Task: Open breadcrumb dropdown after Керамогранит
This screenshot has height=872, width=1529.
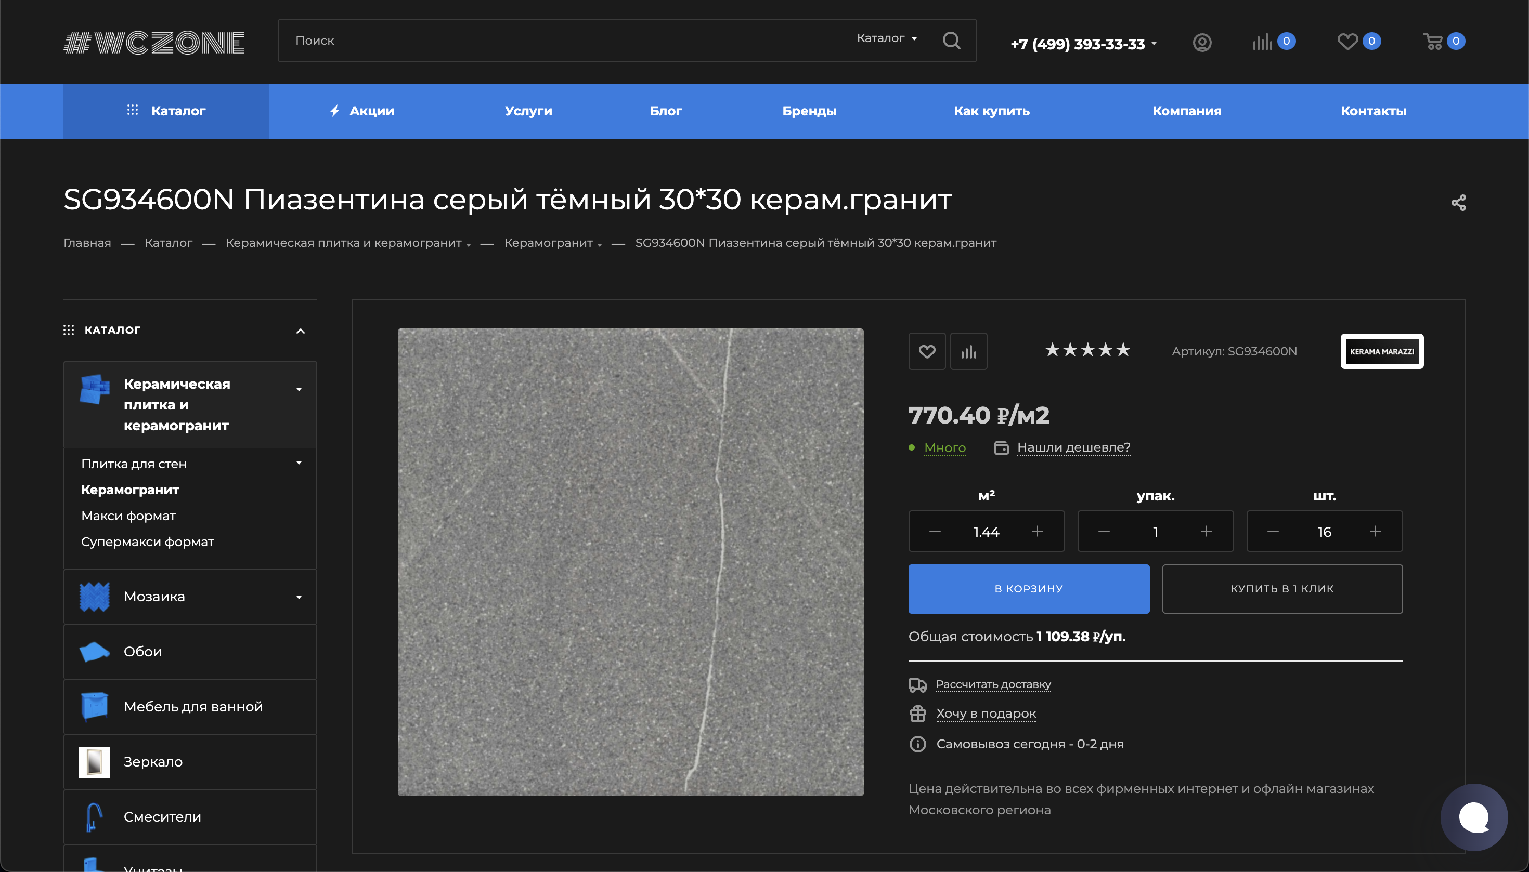Action: (x=599, y=245)
